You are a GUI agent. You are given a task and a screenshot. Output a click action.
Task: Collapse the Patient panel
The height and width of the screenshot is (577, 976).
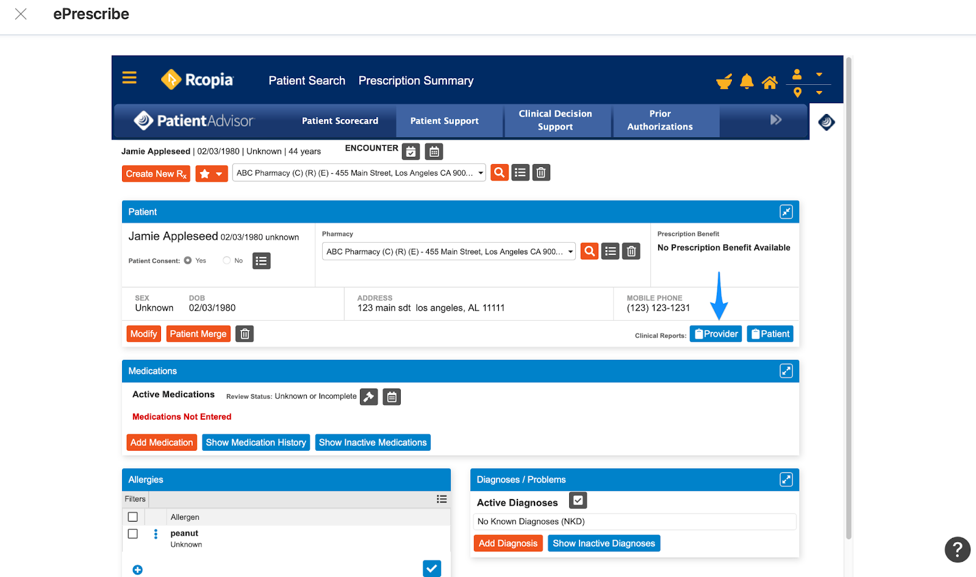786,212
